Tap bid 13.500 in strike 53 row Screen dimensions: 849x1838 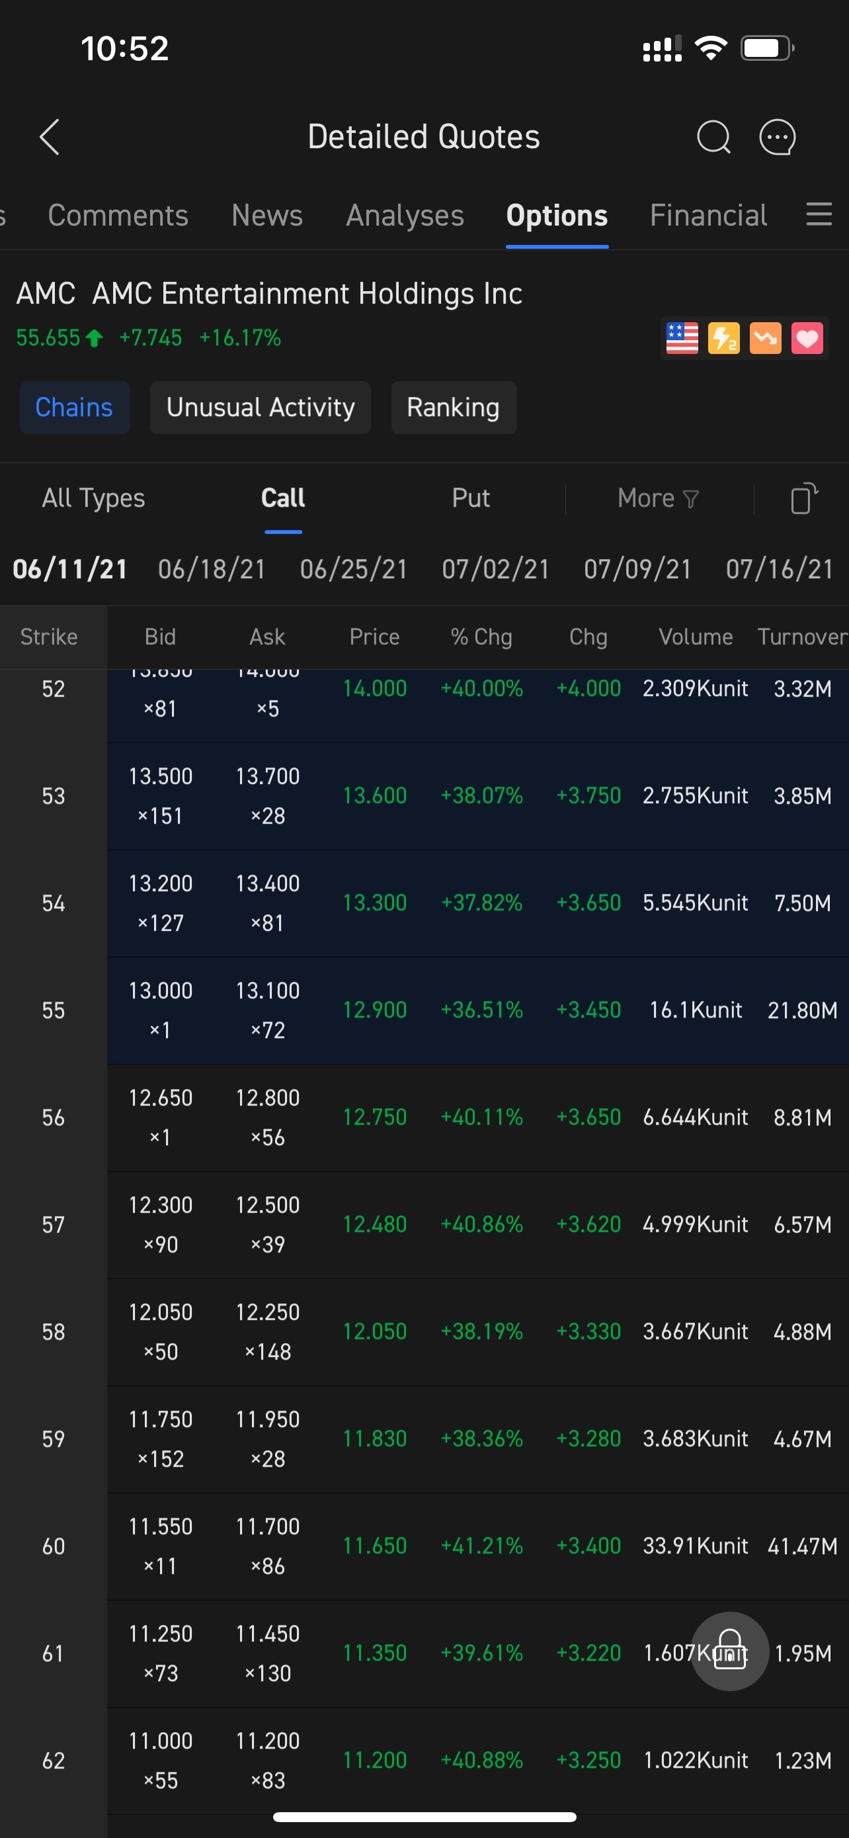[161, 776]
